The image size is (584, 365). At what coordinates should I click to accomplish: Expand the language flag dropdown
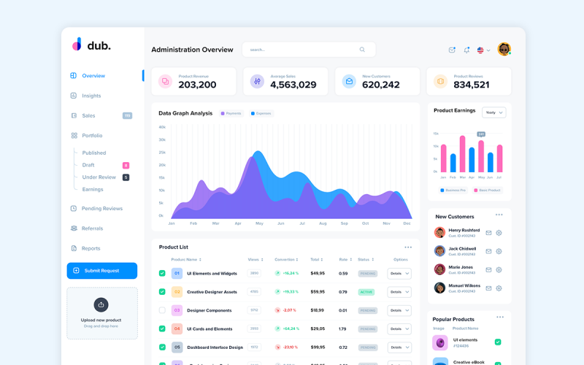tap(483, 50)
